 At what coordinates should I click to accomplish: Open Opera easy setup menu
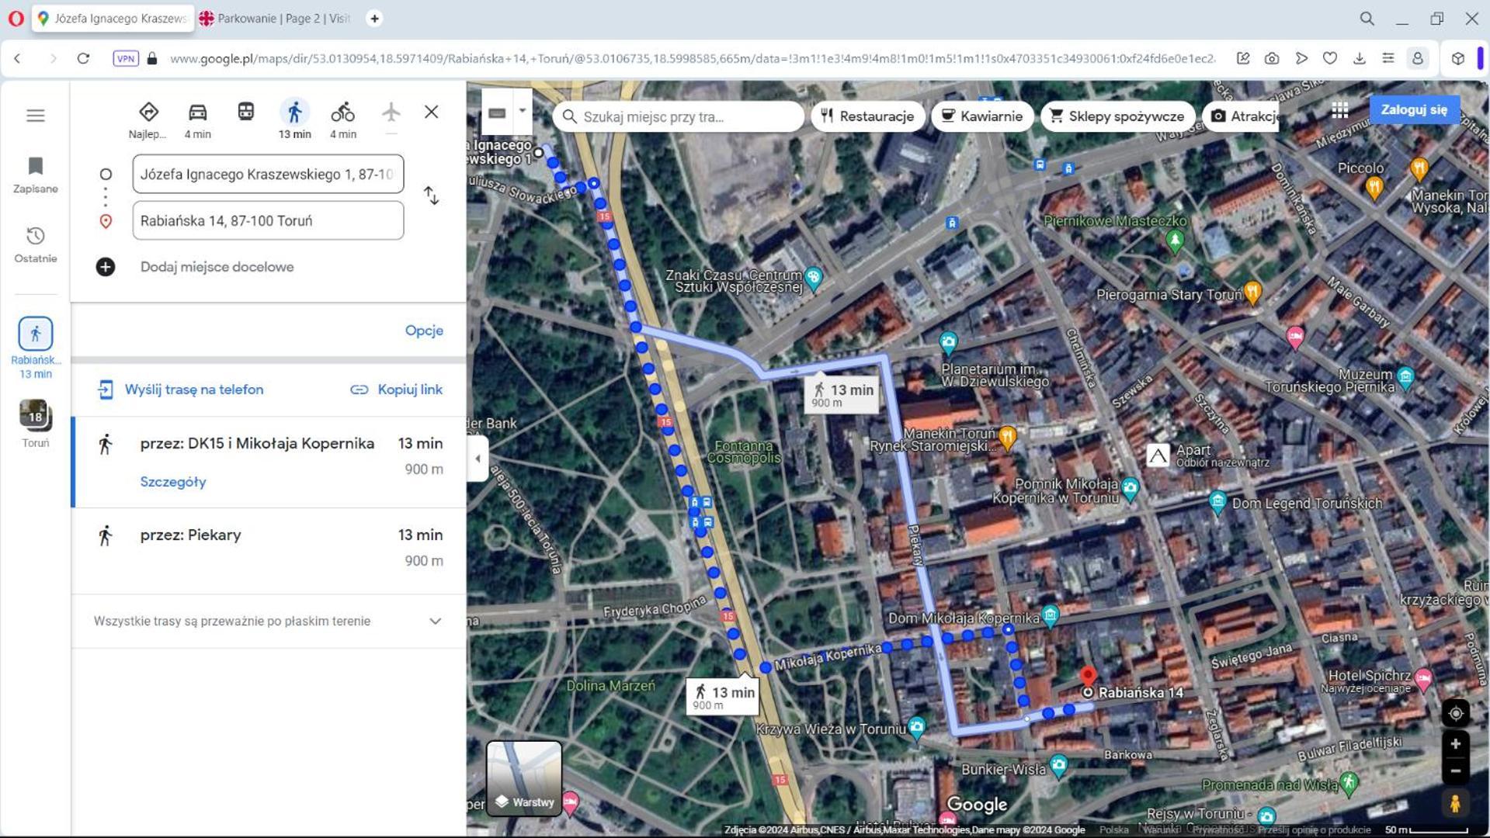point(1388,58)
